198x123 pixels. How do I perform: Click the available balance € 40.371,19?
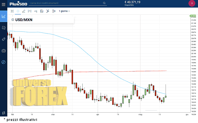[133, 2]
